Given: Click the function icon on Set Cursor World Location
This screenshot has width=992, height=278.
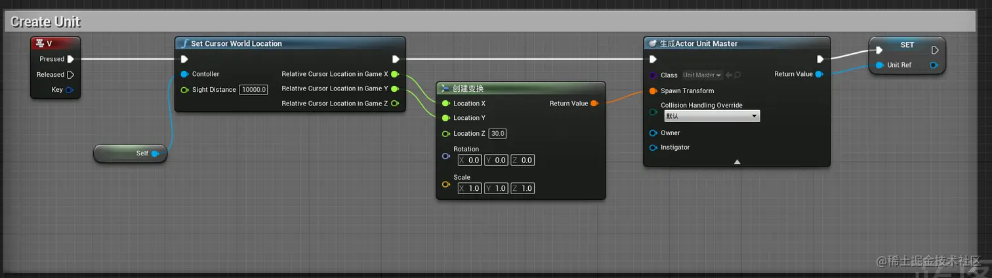Looking at the screenshot, I should point(184,44).
